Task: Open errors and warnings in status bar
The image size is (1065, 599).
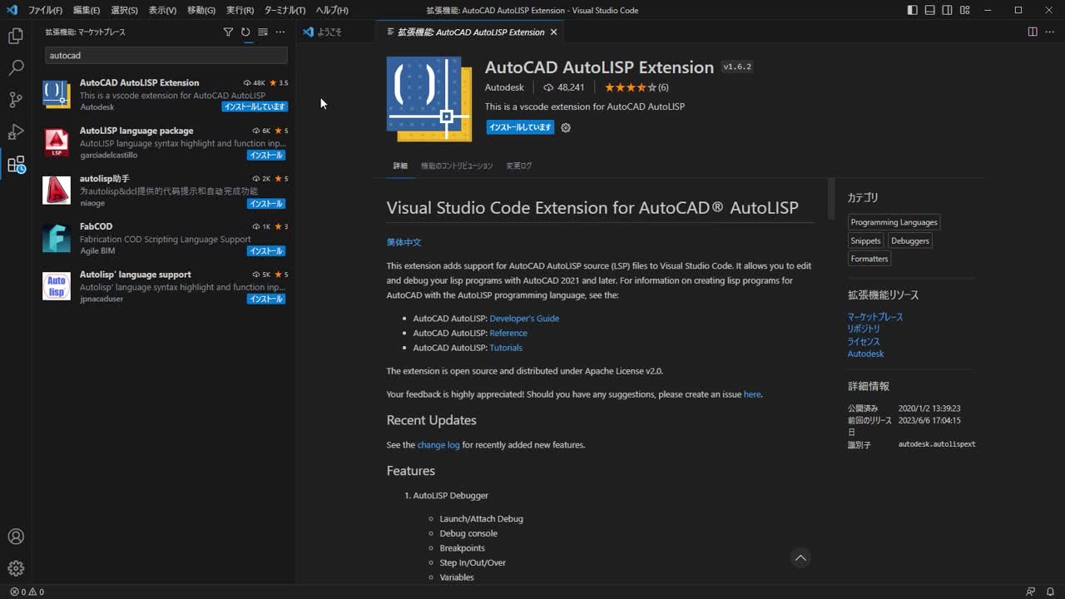Action: (x=27, y=592)
